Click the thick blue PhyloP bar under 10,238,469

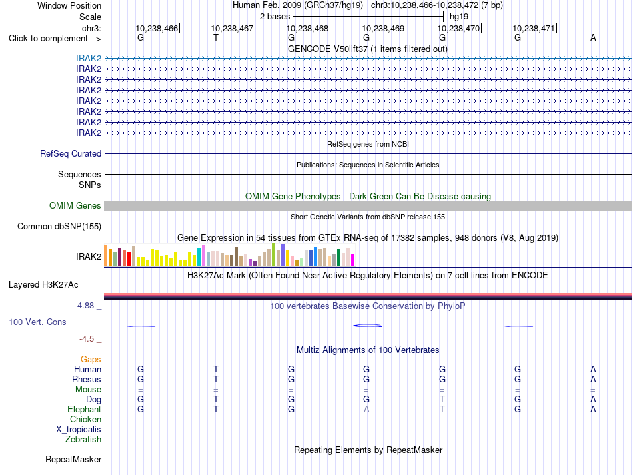point(367,326)
